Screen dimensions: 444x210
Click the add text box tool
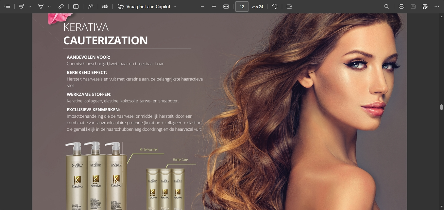[x=76, y=7]
